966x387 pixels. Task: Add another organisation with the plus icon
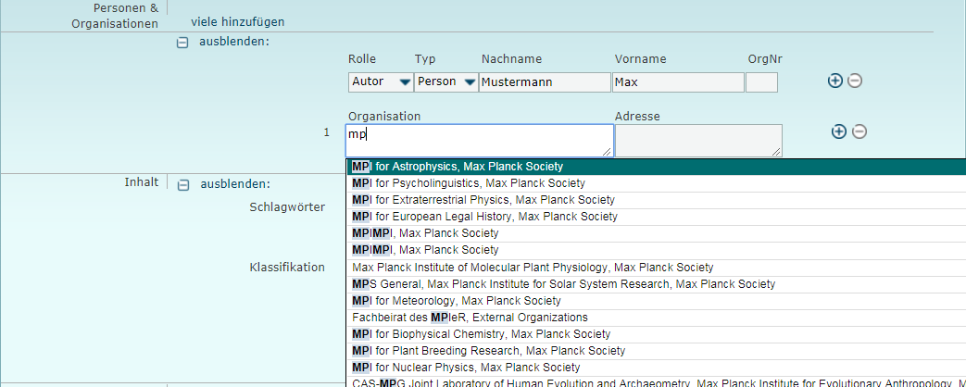tap(838, 131)
